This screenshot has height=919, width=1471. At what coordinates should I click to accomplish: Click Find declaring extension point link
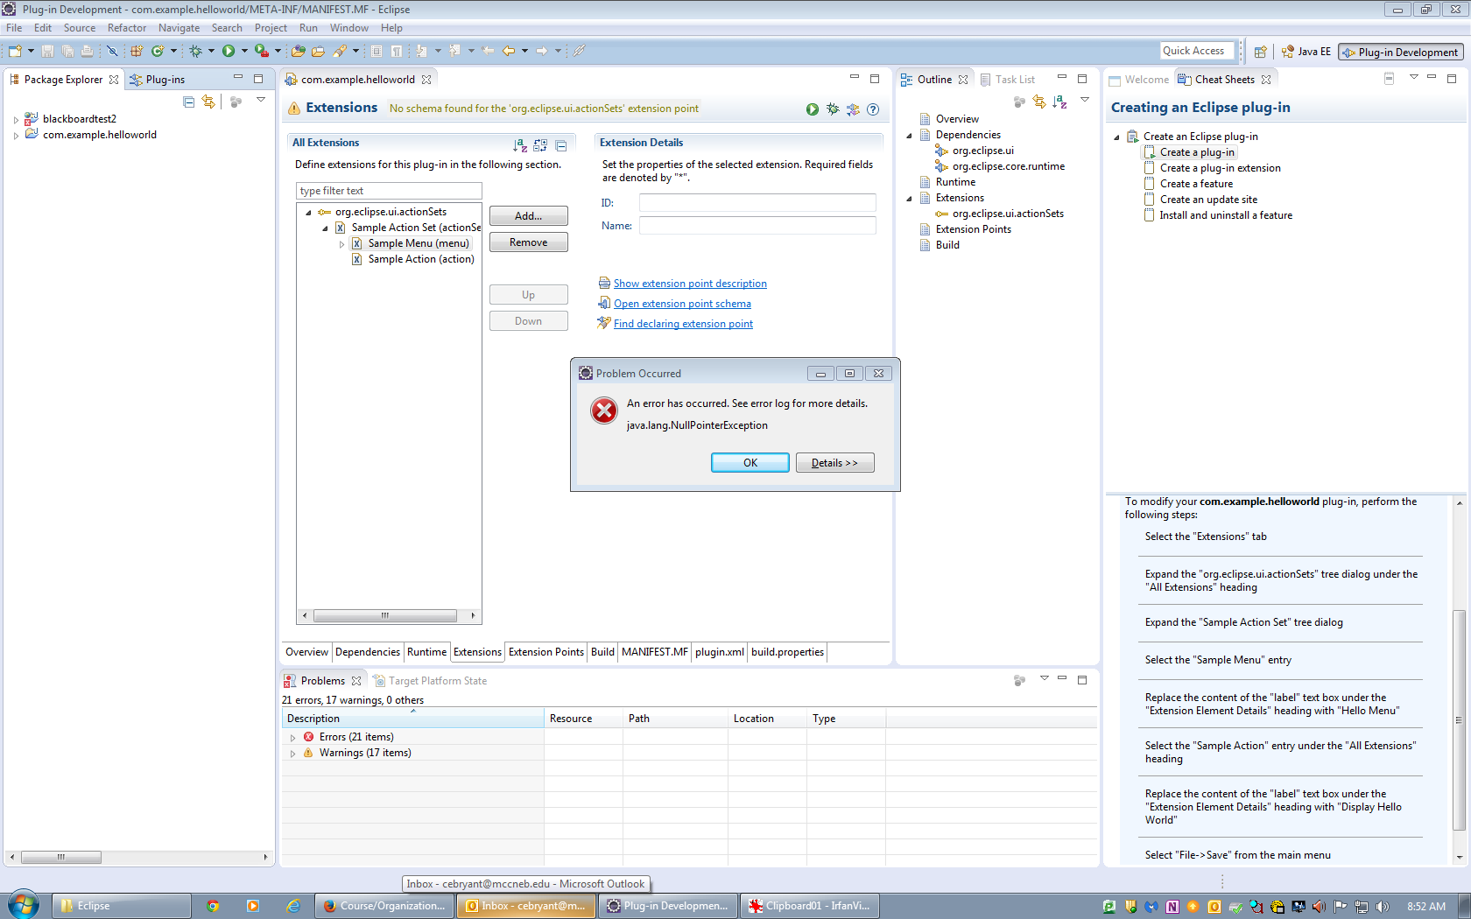[x=683, y=324]
